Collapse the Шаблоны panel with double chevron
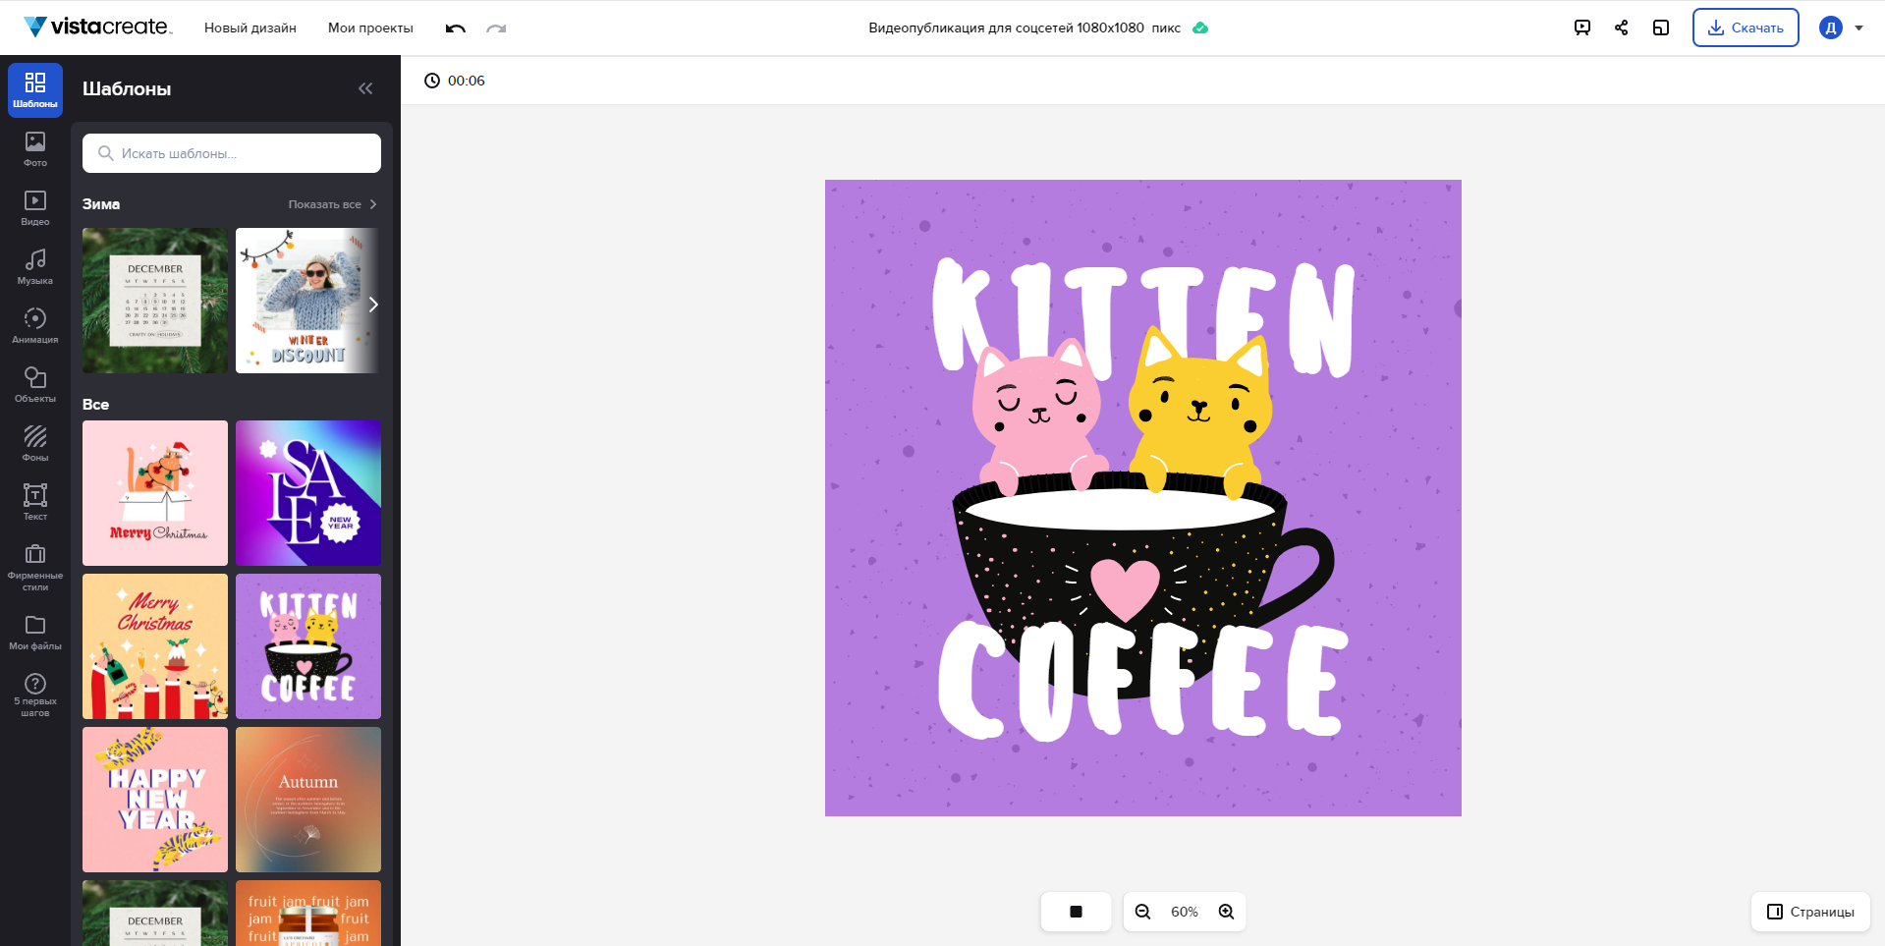 365,88
